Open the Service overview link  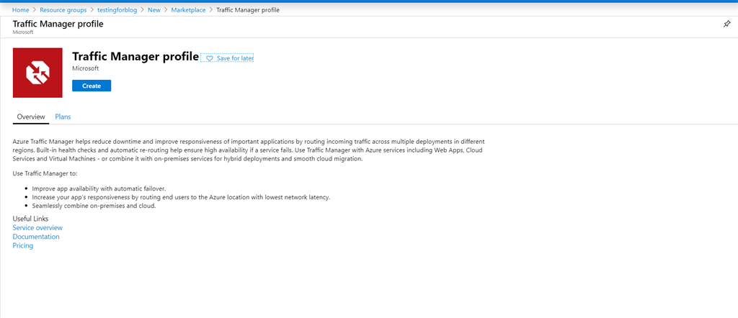click(x=37, y=227)
